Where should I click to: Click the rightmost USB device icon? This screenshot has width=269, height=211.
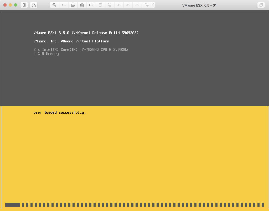point(137,5)
